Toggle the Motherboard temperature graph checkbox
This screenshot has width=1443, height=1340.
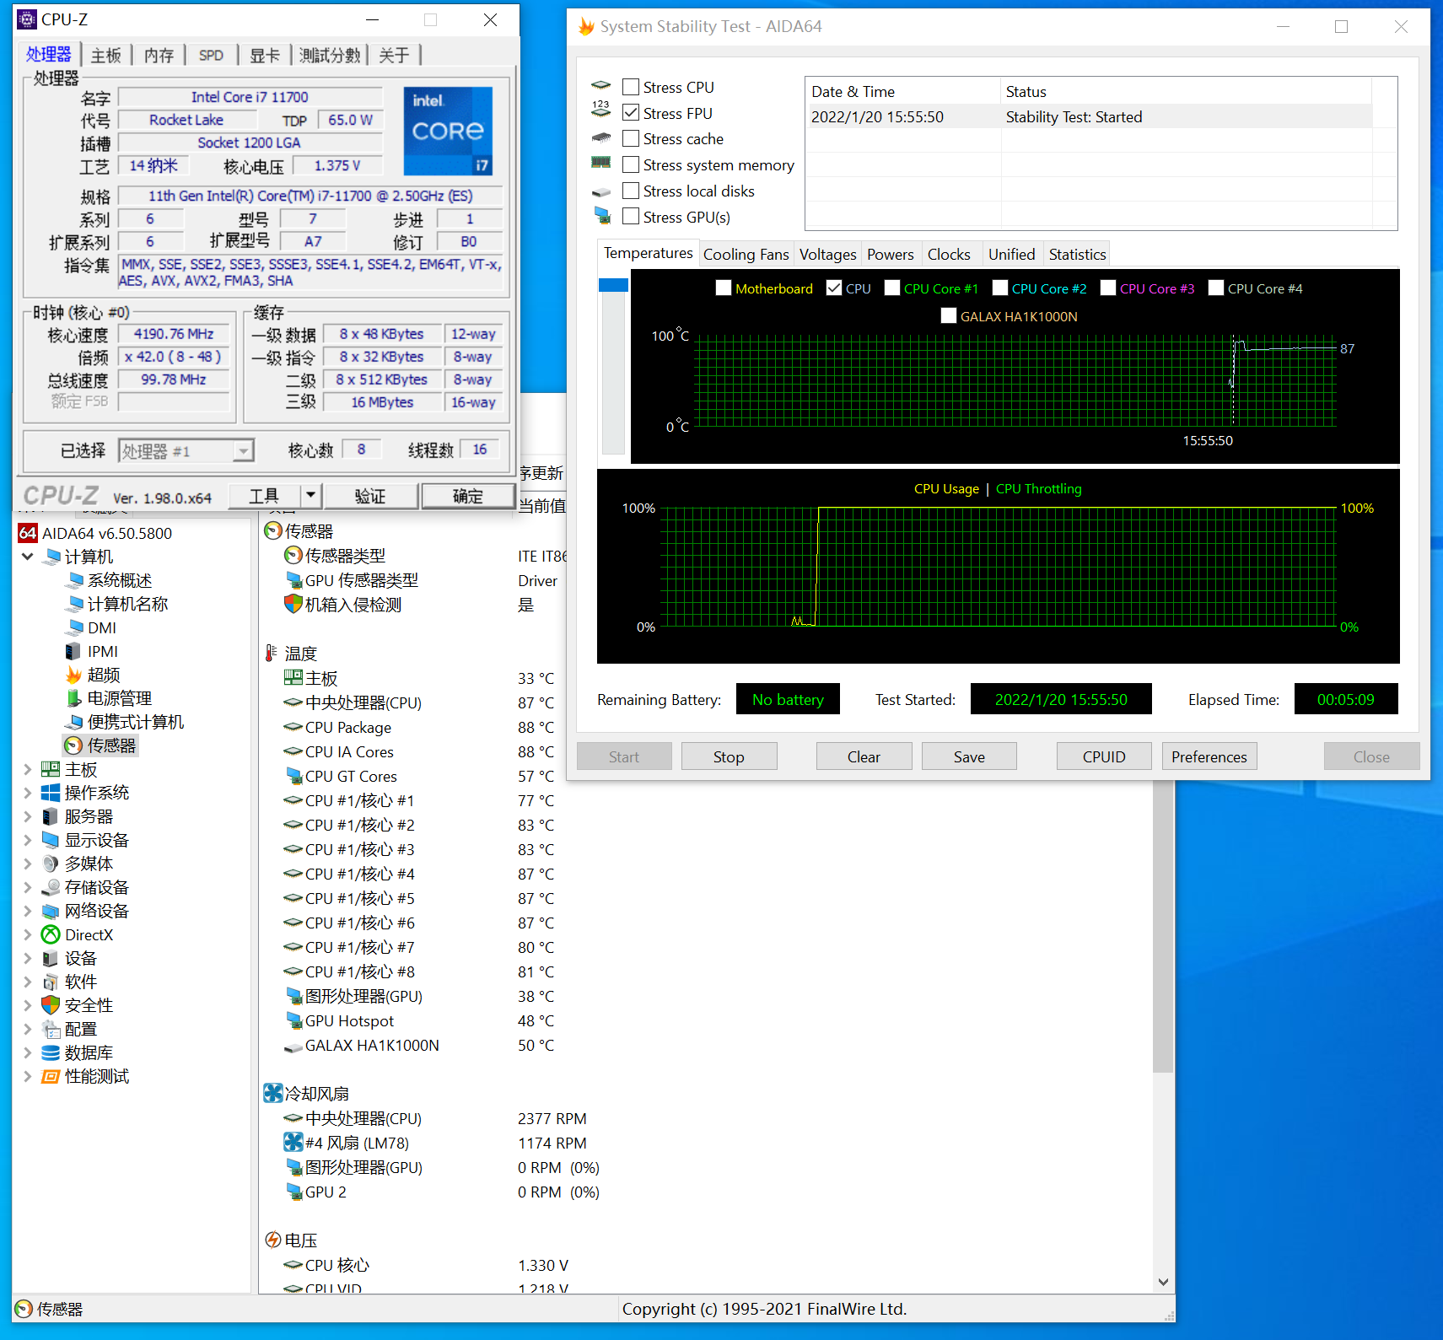(x=723, y=288)
